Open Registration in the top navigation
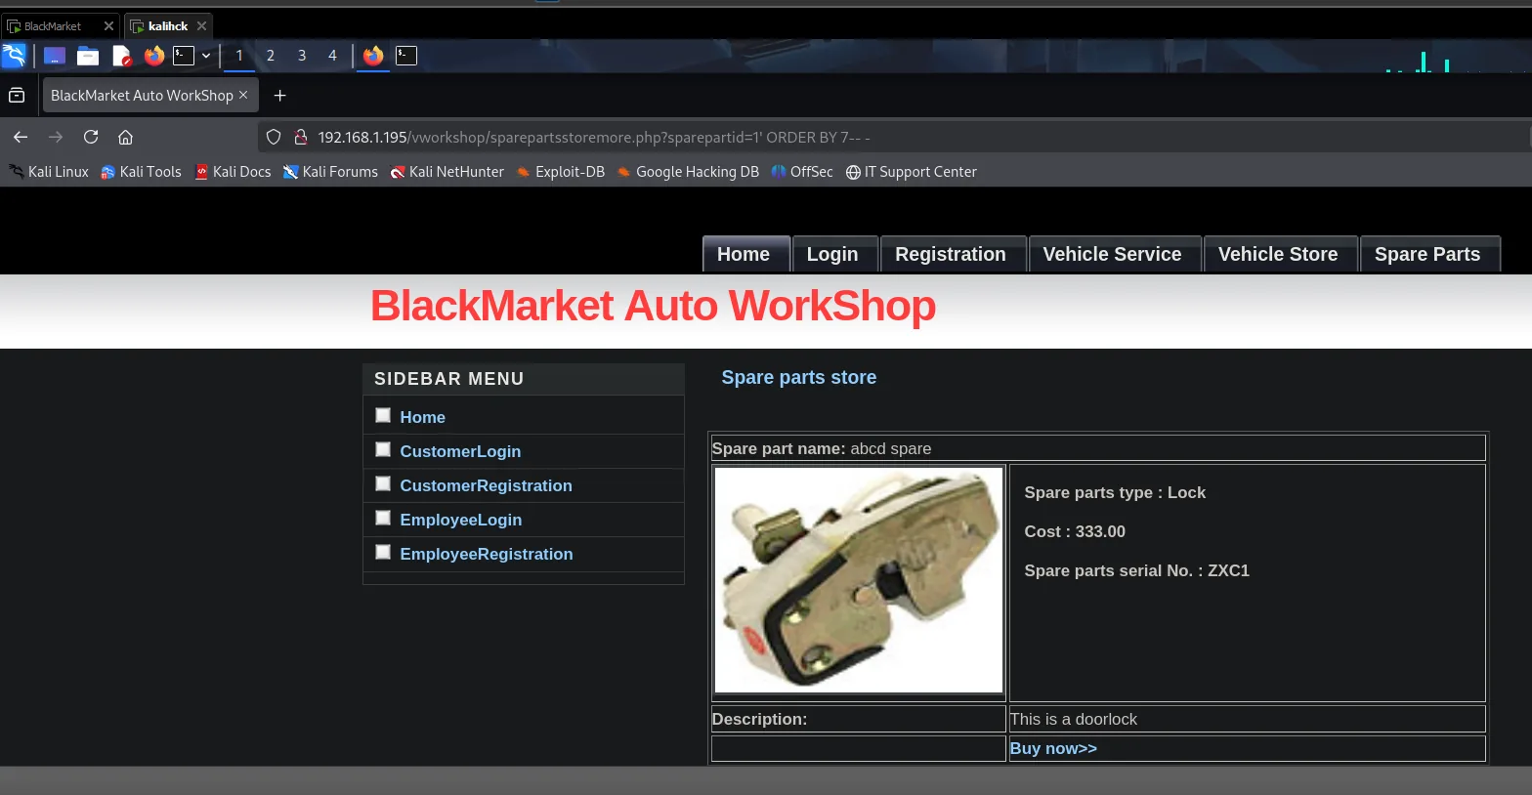Image resolution: width=1532 pixels, height=795 pixels. pyautogui.click(x=951, y=254)
